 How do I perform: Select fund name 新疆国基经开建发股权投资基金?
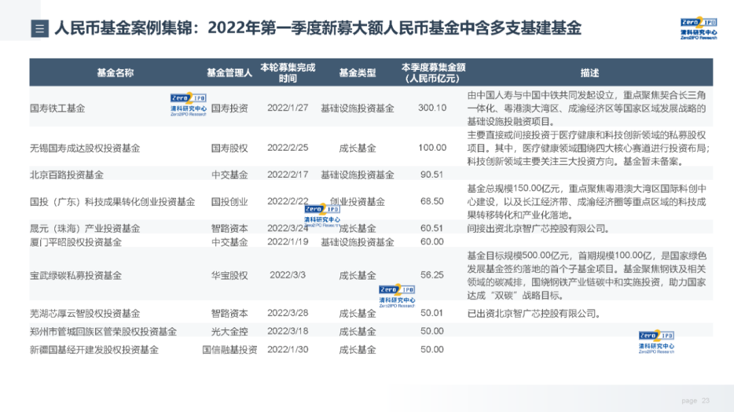pos(94,350)
